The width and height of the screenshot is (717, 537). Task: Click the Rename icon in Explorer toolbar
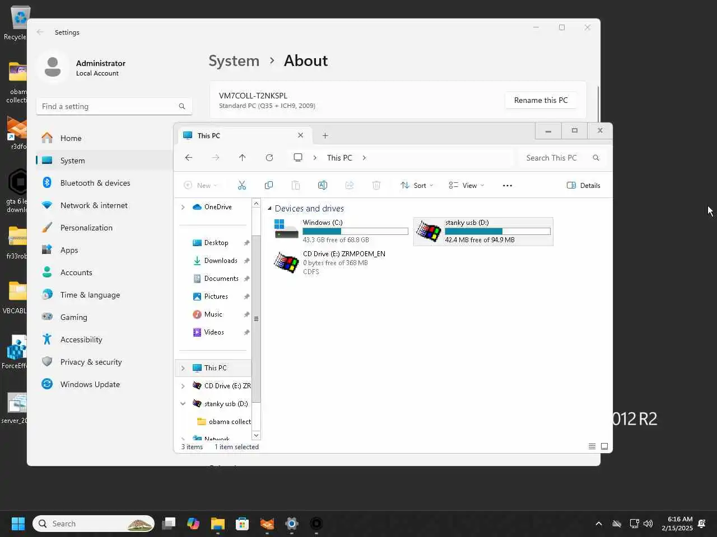pos(323,185)
